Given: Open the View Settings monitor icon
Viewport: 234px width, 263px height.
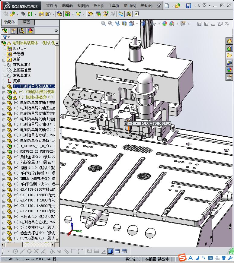Looking at the screenshot, I should [183, 24].
